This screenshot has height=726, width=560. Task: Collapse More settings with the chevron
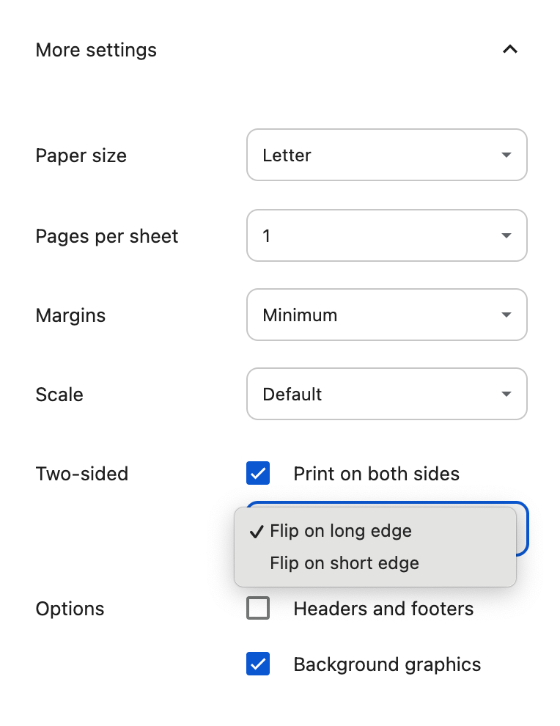coord(510,50)
